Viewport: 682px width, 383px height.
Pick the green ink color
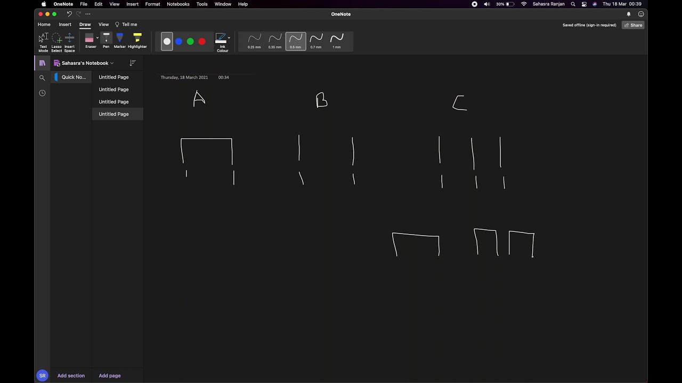(190, 41)
